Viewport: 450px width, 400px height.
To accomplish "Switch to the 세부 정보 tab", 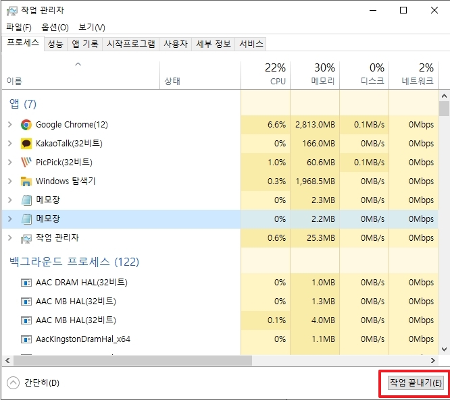I will click(x=214, y=44).
